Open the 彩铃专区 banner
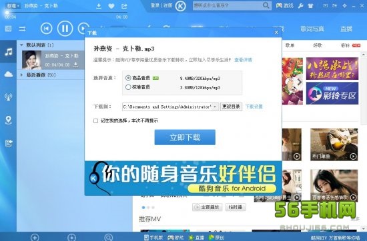 332,93
